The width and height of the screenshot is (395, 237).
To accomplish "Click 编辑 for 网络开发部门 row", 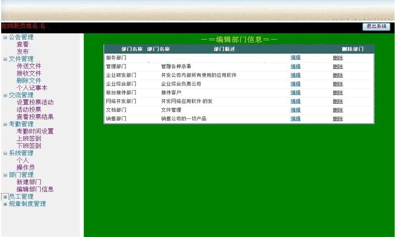I will coord(295,101).
